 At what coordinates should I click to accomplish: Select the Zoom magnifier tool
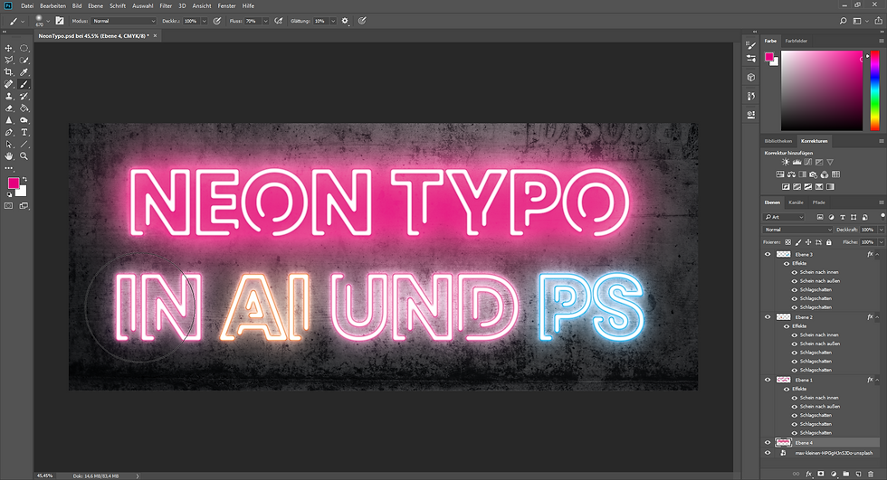click(24, 156)
